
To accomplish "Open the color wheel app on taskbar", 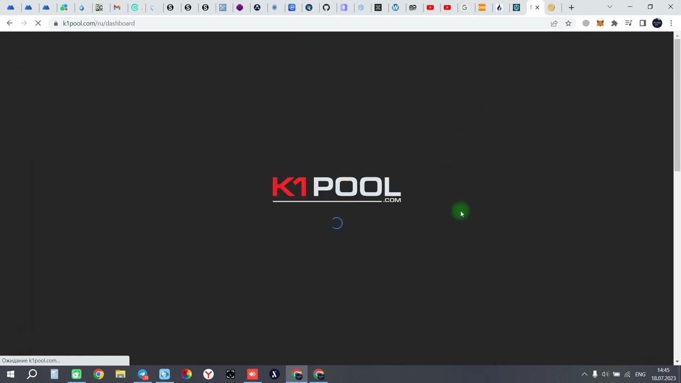I will click(x=186, y=374).
